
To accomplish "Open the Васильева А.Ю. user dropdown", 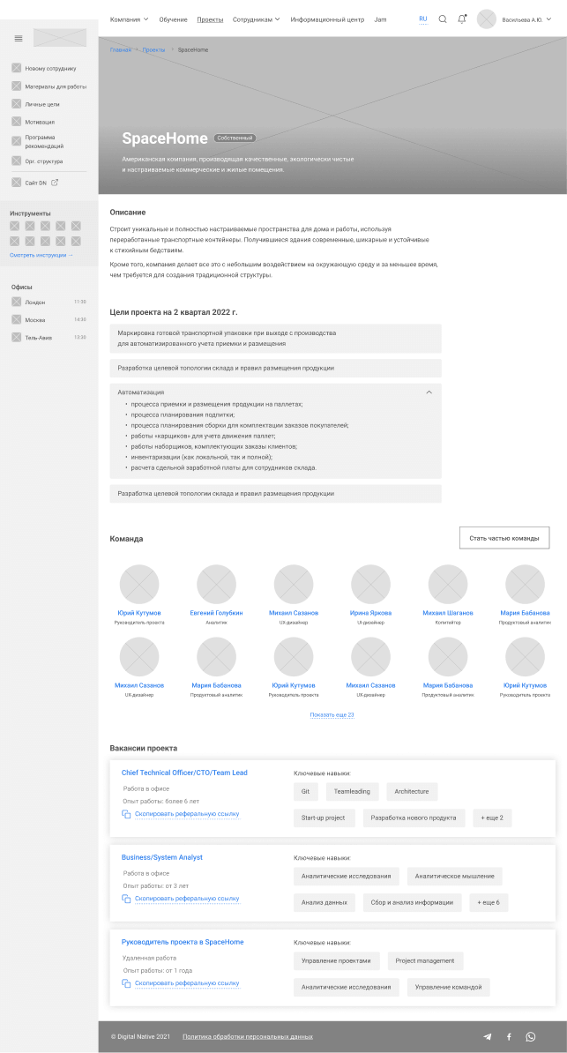I will [x=526, y=19].
